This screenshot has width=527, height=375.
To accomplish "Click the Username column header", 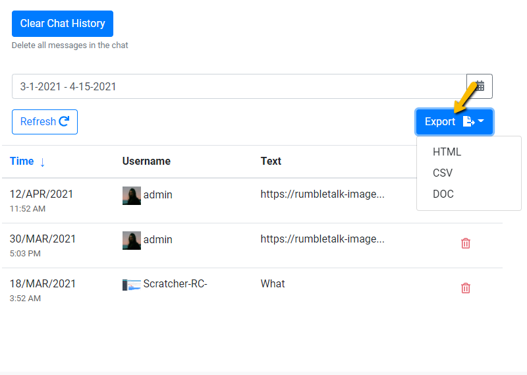I will (146, 161).
